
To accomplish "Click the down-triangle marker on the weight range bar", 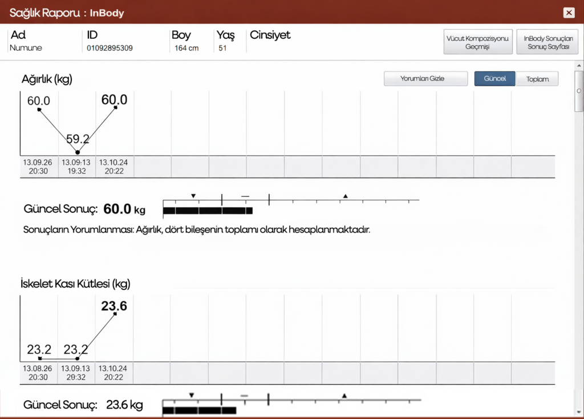I will [193, 196].
